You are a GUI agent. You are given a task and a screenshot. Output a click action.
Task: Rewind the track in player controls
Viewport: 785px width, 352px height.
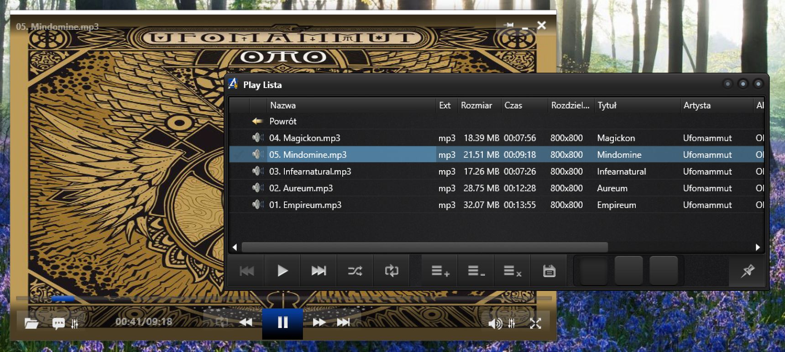pyautogui.click(x=246, y=322)
